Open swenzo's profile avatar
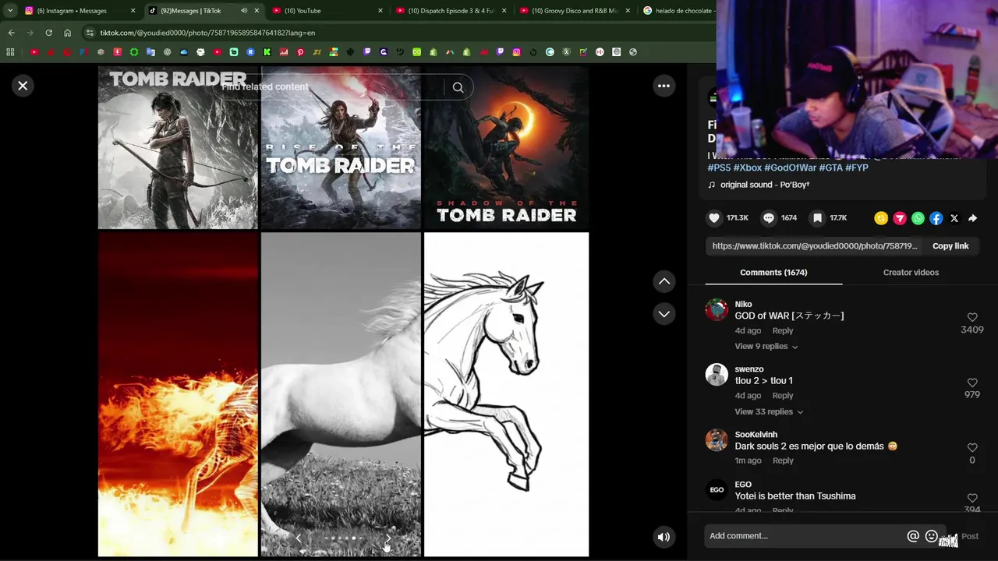 tap(717, 375)
